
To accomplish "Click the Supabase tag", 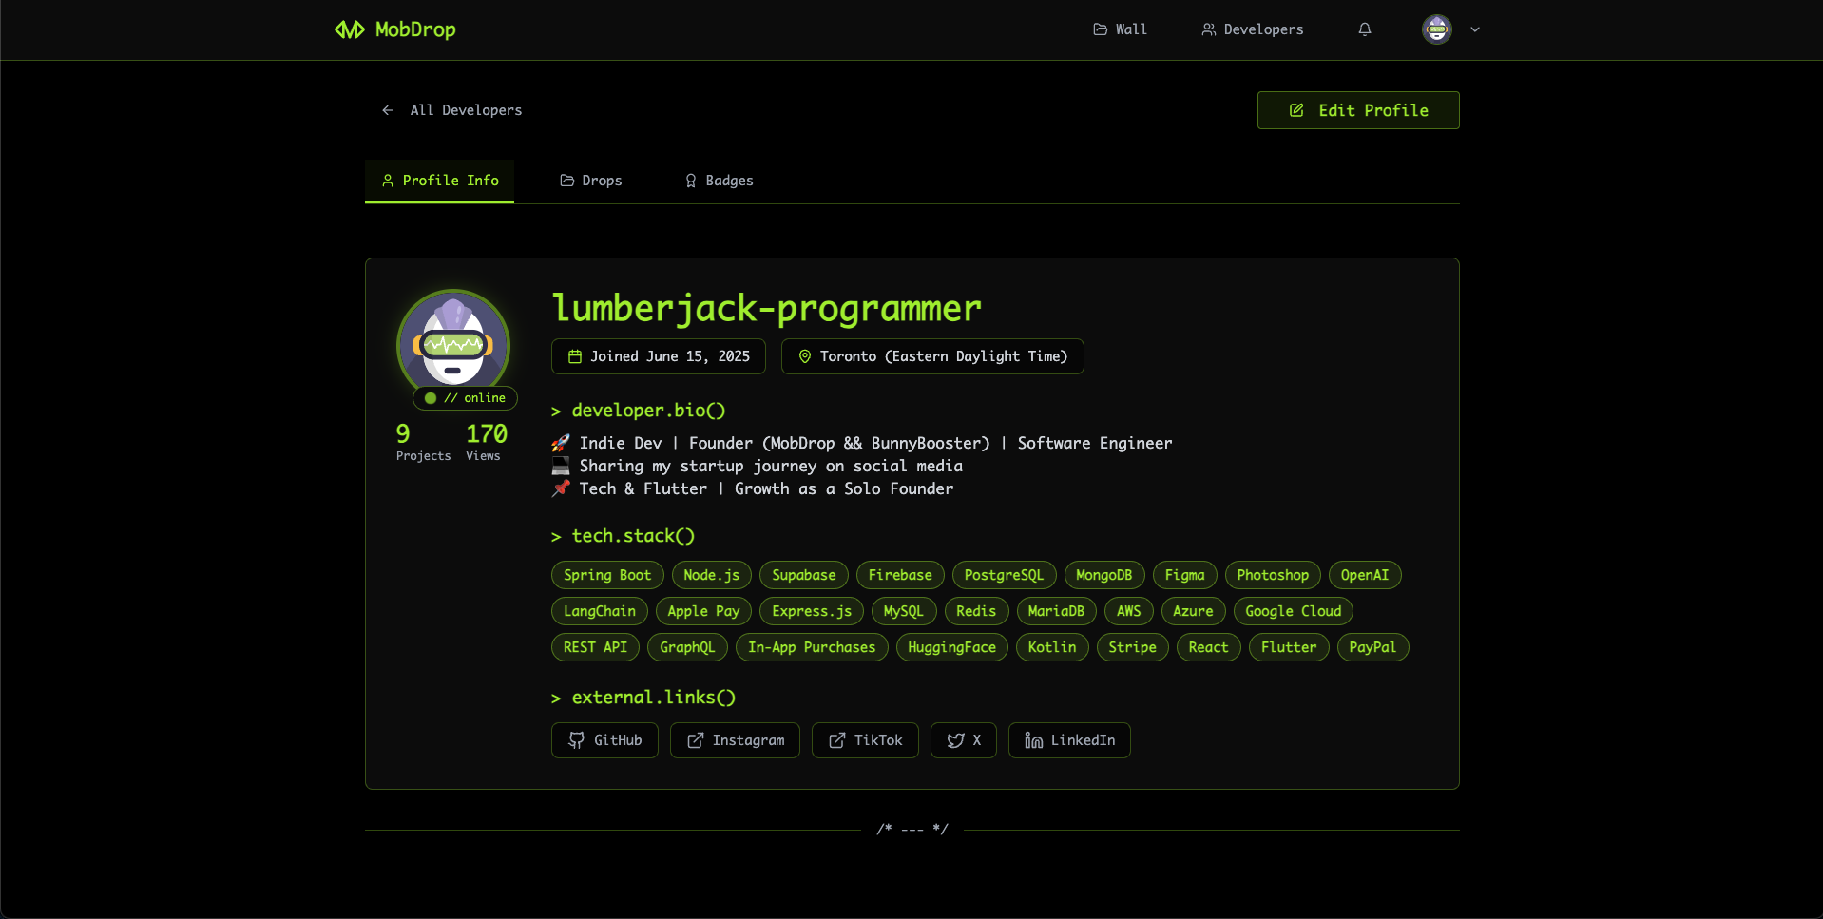I will [804, 575].
